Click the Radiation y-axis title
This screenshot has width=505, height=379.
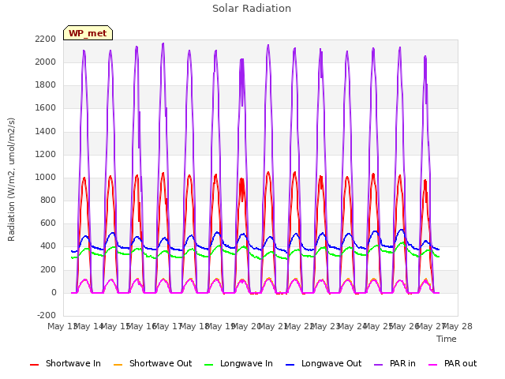click(x=11, y=179)
